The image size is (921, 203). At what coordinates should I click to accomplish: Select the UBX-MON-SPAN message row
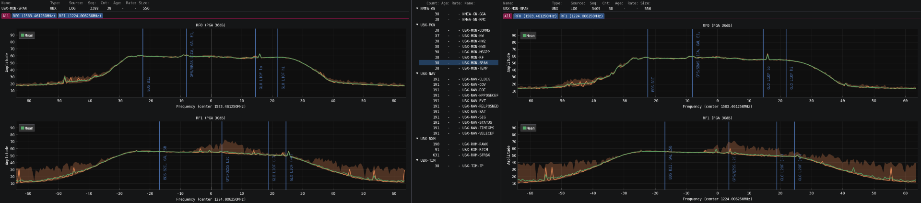[474, 63]
